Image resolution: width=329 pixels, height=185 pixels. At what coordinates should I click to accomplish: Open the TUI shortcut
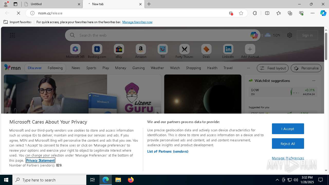162,51
